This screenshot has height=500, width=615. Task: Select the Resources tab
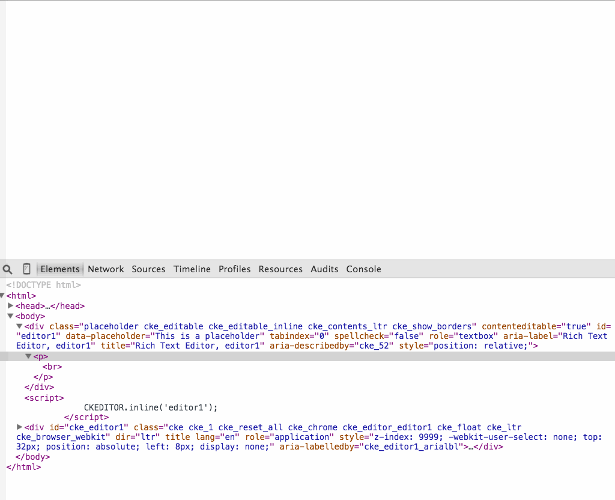point(280,269)
